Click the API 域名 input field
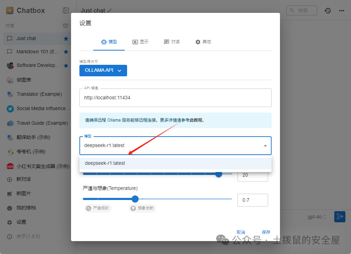351x254 pixels. click(x=175, y=98)
